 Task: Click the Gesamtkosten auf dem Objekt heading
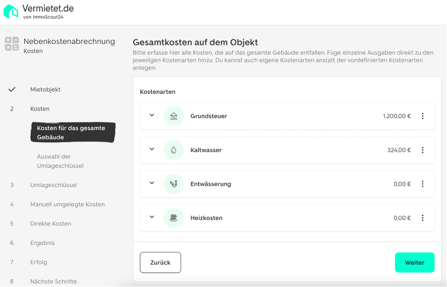click(195, 43)
